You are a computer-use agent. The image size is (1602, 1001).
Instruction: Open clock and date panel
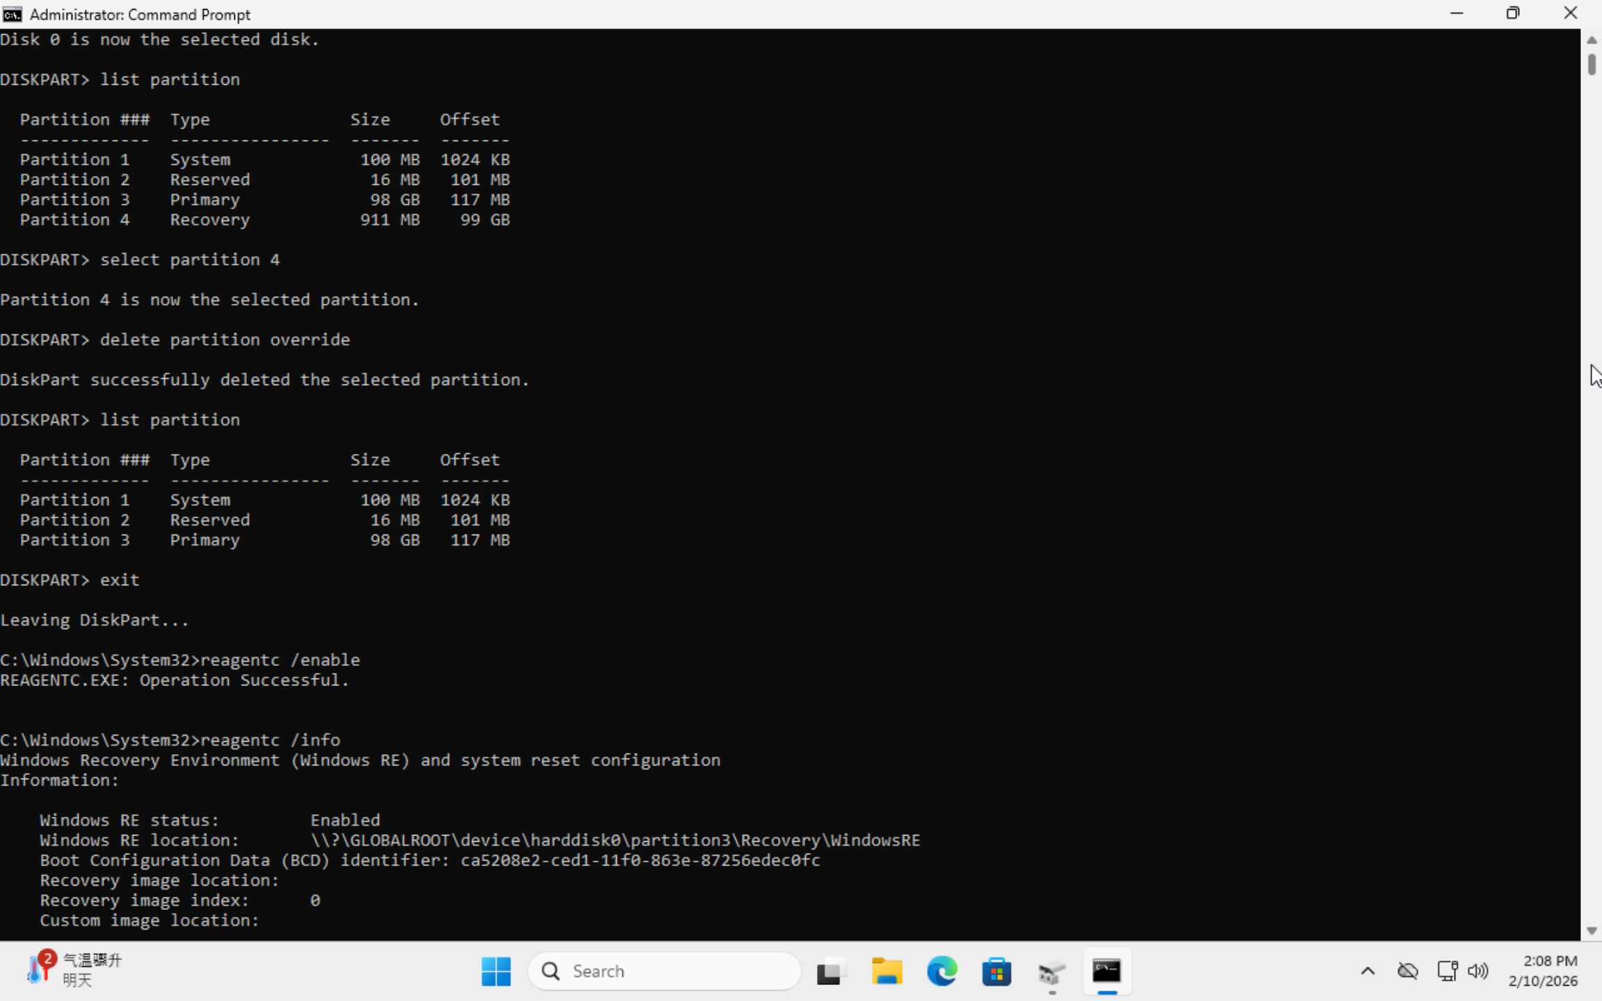(x=1542, y=970)
